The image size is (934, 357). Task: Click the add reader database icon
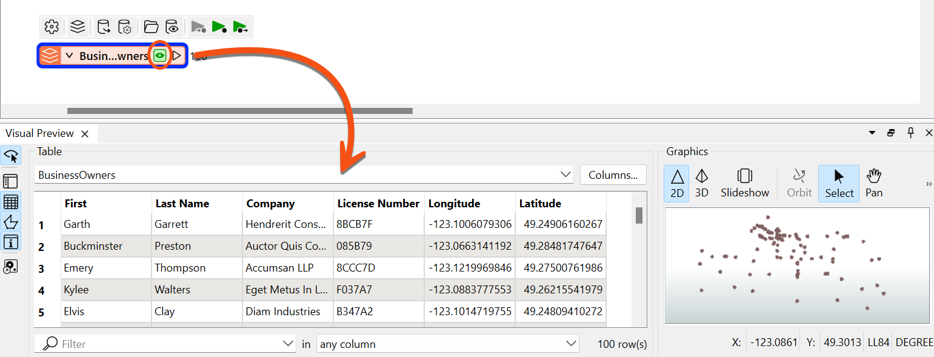point(103,27)
